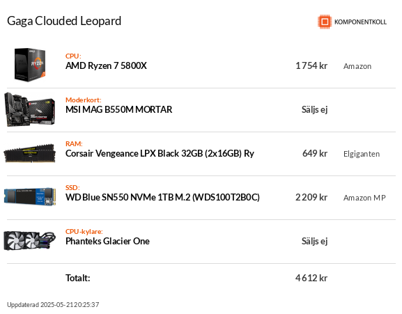
Task: Open the Phanteks Glacier One link
Action: pyautogui.click(x=107, y=242)
